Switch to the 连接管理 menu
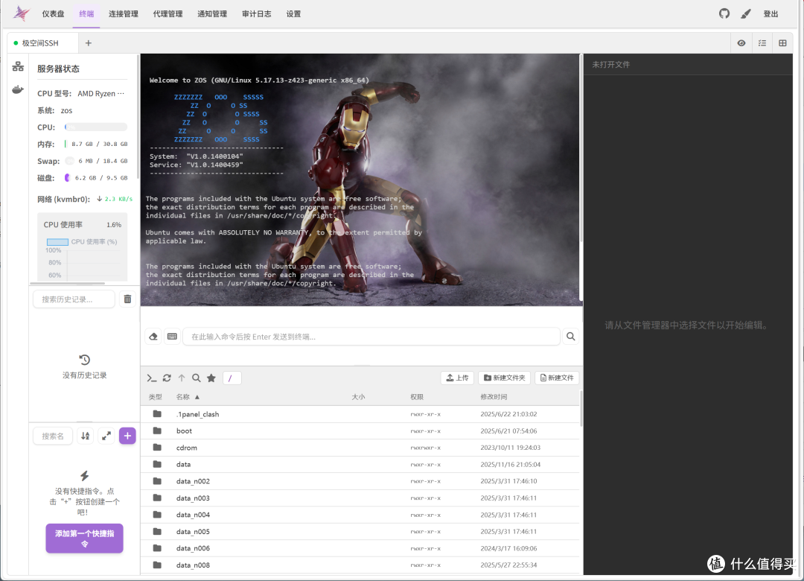The width and height of the screenshot is (804, 581). [x=124, y=14]
